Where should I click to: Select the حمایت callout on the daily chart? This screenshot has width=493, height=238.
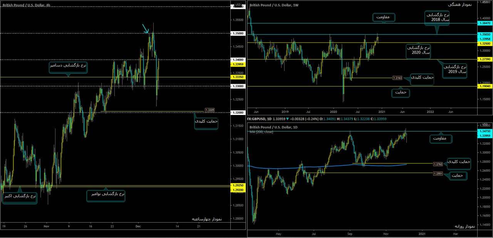458,176
